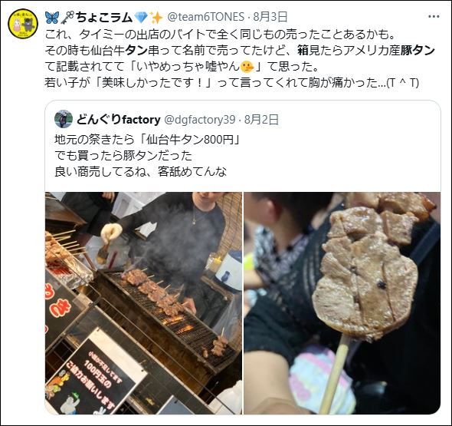Click ちょこラム's round profile avatar
Screen dimensions: 452x426
23,23
